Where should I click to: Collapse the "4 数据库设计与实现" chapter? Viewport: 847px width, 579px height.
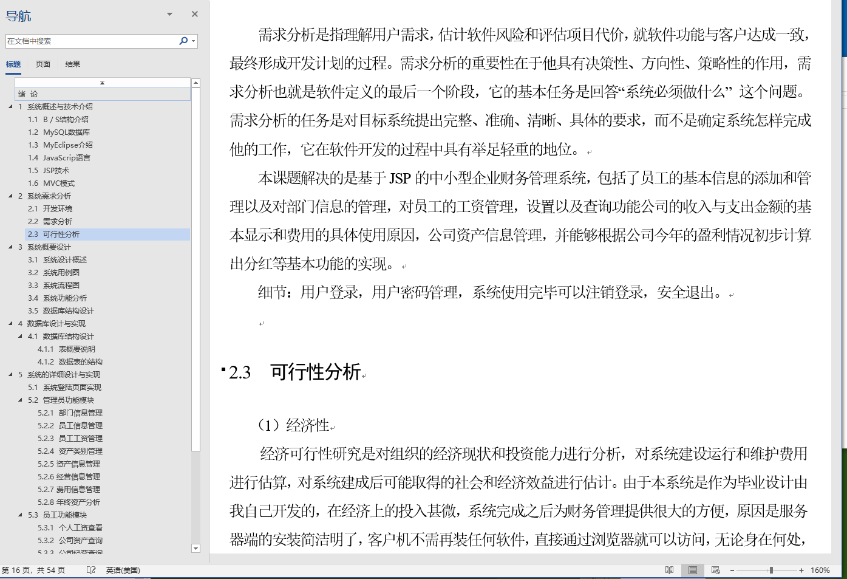[9, 323]
